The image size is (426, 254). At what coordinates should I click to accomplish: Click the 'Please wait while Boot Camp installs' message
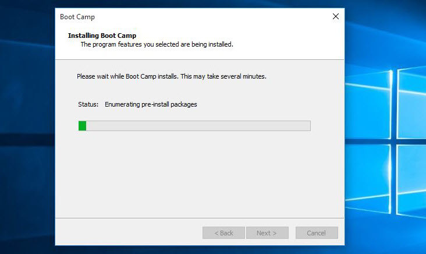click(172, 76)
